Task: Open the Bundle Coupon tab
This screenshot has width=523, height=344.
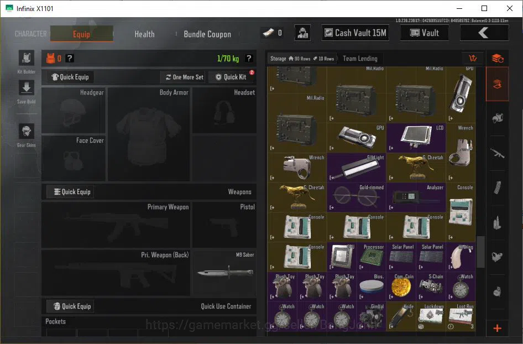Action: click(207, 34)
